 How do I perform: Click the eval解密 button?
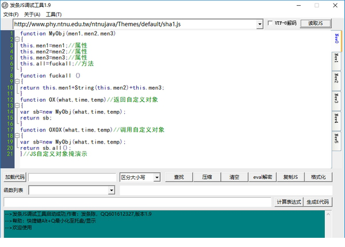pyautogui.click(x=263, y=177)
